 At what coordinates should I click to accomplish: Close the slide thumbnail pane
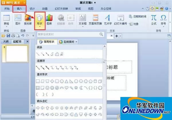point(28,42)
